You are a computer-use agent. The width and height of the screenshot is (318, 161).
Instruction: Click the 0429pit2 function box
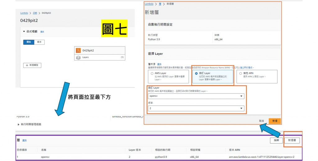tap(100, 51)
